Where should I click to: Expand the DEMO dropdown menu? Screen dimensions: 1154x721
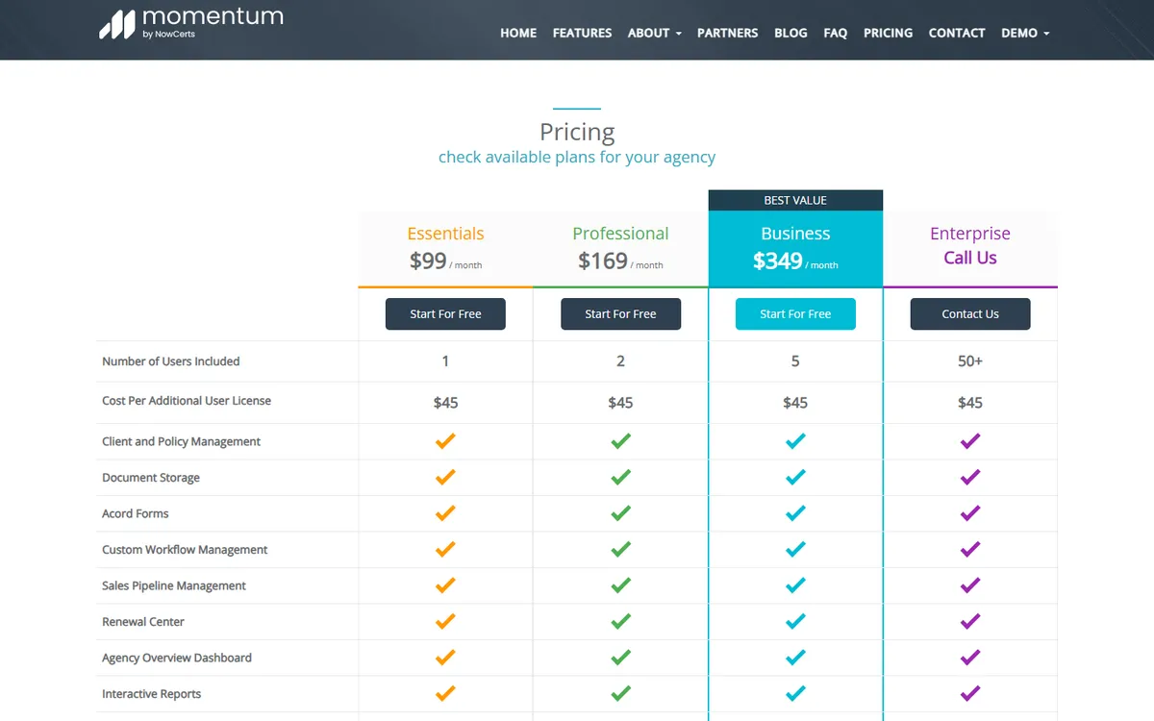pos(1025,33)
